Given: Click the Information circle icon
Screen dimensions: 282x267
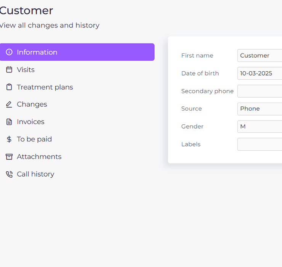Looking at the screenshot, I should pos(9,52).
